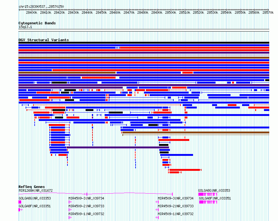278x221 pixels.
Task: Click the 28400k ruler label
Action: pyautogui.click(x=32, y=12)
